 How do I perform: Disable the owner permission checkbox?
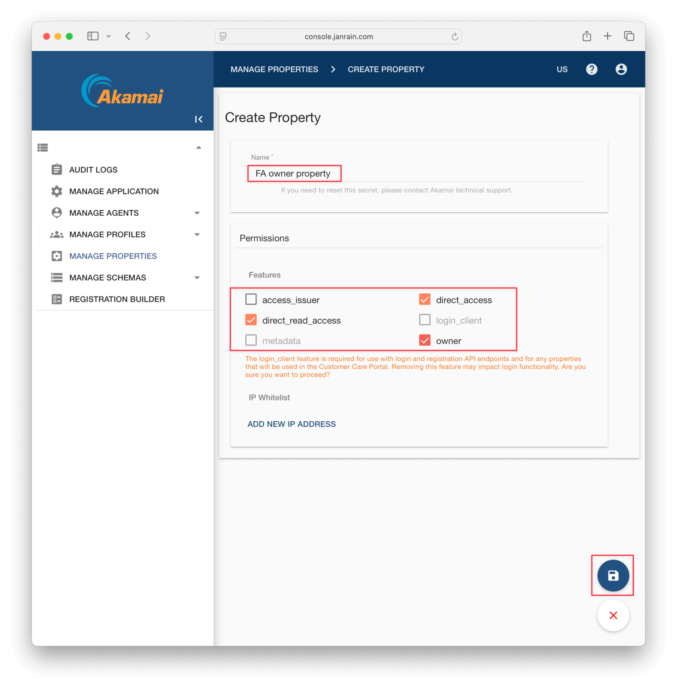click(424, 340)
